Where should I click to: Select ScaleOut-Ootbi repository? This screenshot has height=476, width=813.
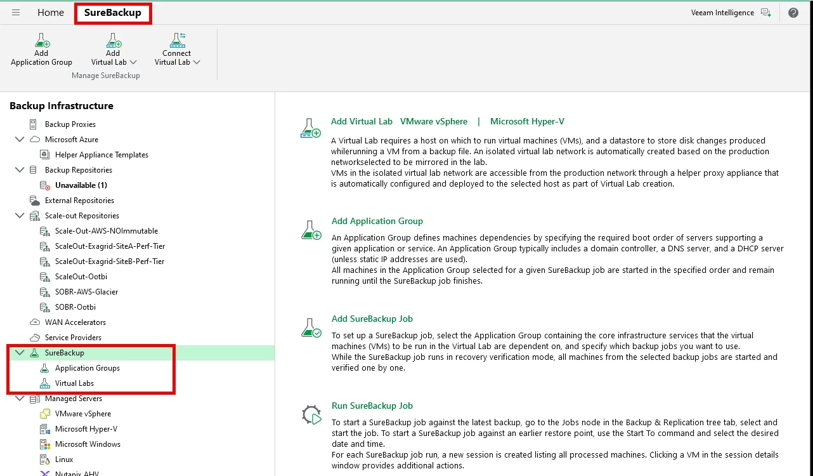(80, 277)
